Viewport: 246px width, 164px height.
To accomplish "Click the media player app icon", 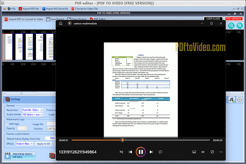I will coord(69,23).
